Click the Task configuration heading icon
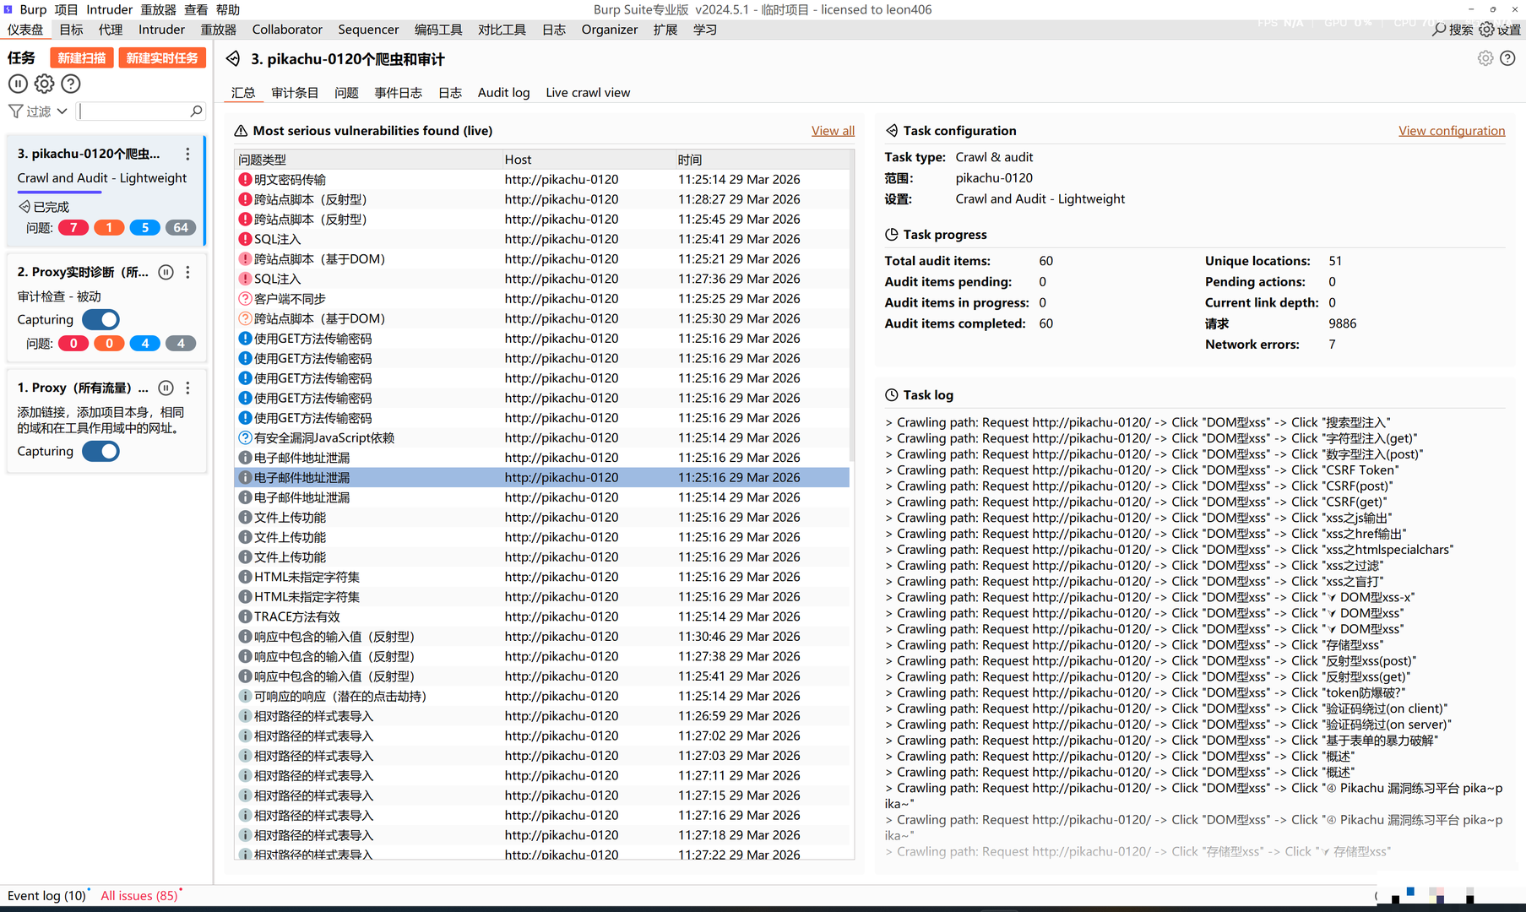The image size is (1526, 912). coord(892,131)
